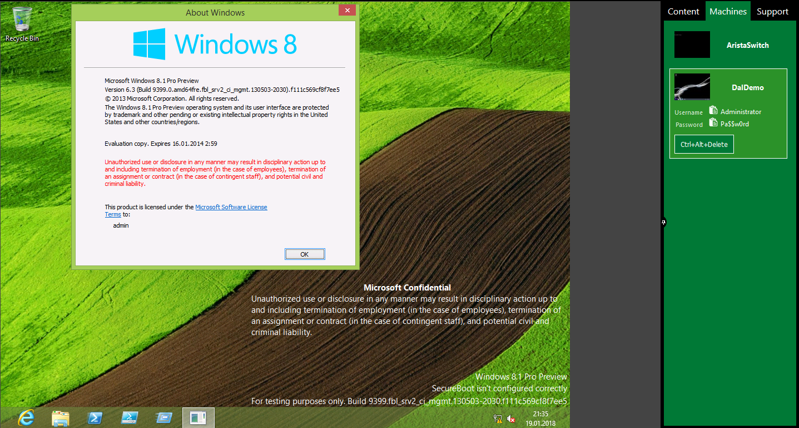Open the muted volume tray icon
The width and height of the screenshot is (799, 428).
click(511, 419)
